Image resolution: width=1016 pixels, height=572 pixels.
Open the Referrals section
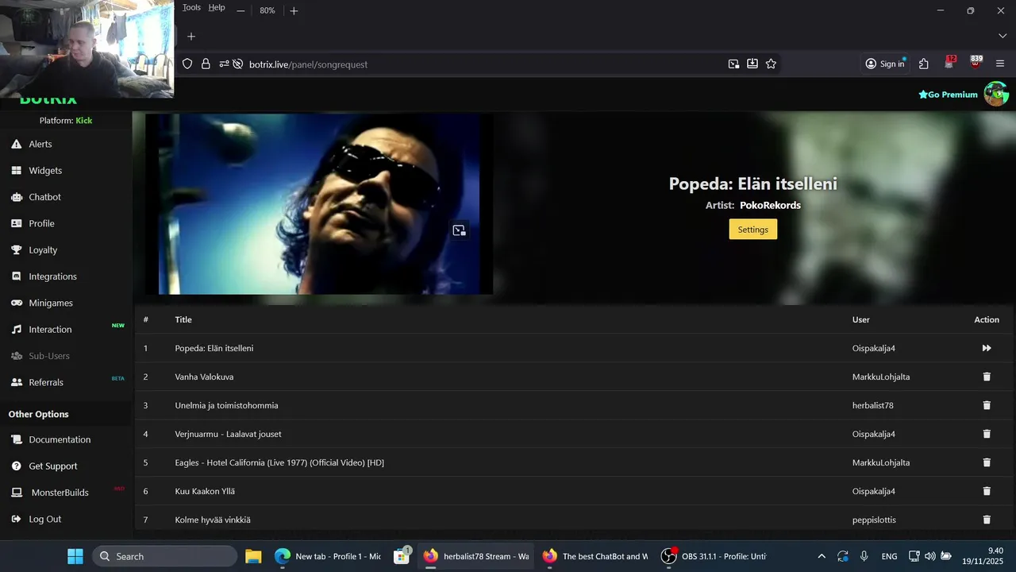click(x=46, y=382)
